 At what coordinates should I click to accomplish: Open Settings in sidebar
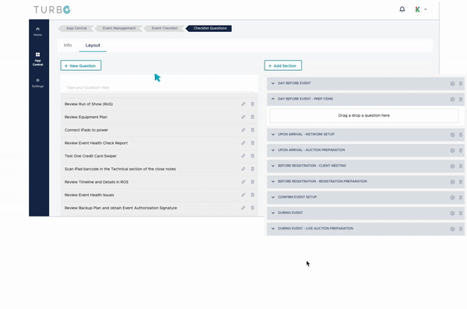(x=37, y=83)
